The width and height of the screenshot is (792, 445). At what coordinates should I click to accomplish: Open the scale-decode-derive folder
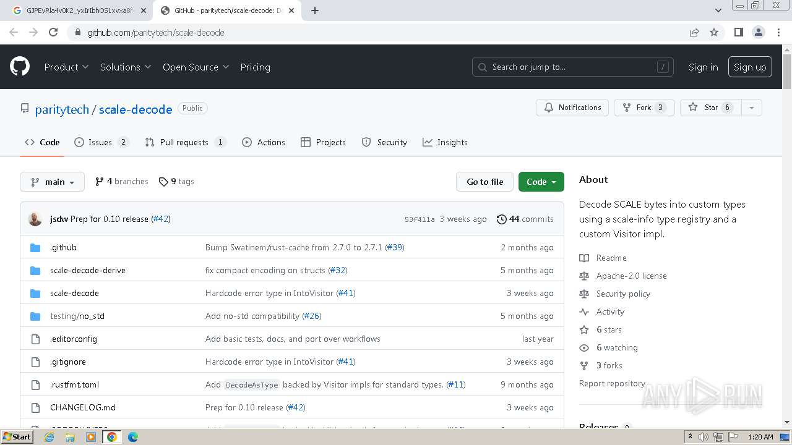point(88,270)
